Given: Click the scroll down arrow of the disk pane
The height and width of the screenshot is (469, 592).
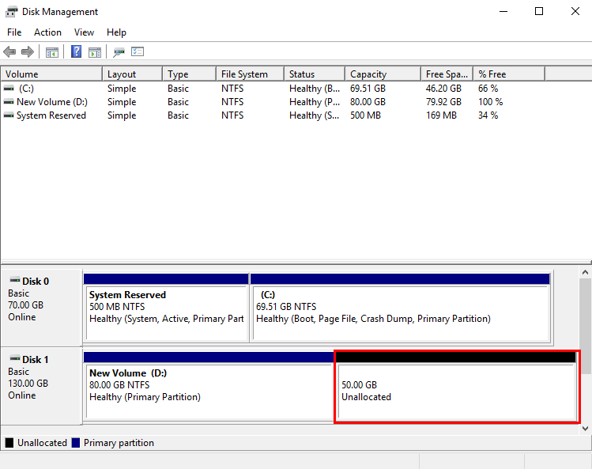Looking at the screenshot, I should pos(585,429).
